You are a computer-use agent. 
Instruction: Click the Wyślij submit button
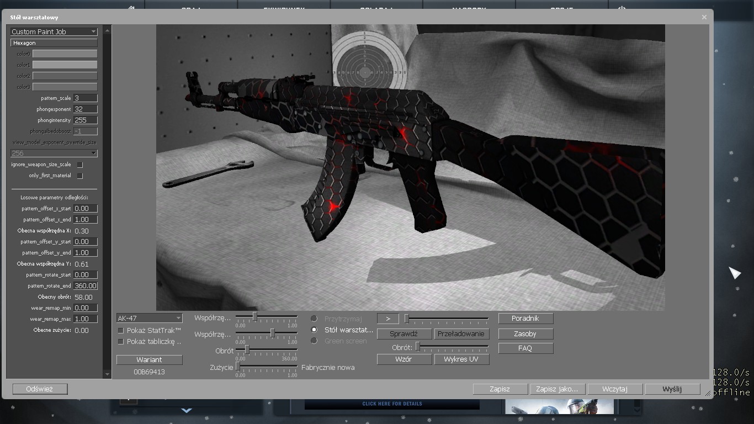(x=672, y=389)
